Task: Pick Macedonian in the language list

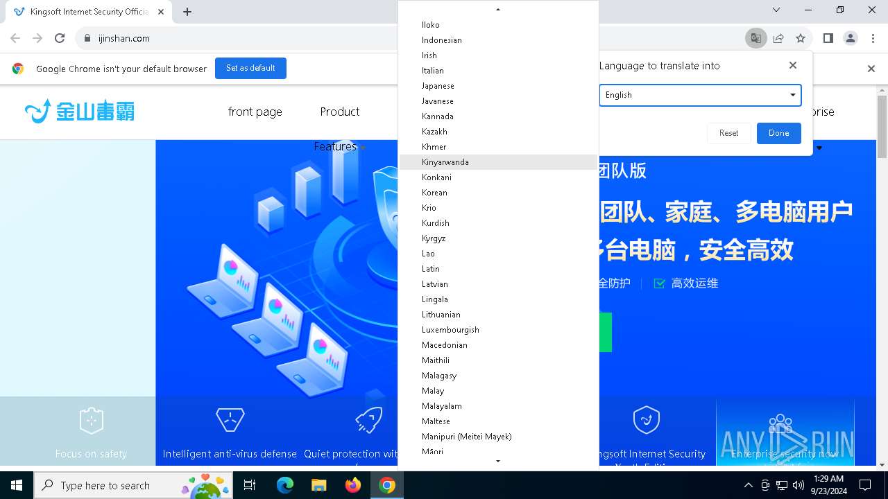Action: (498, 345)
